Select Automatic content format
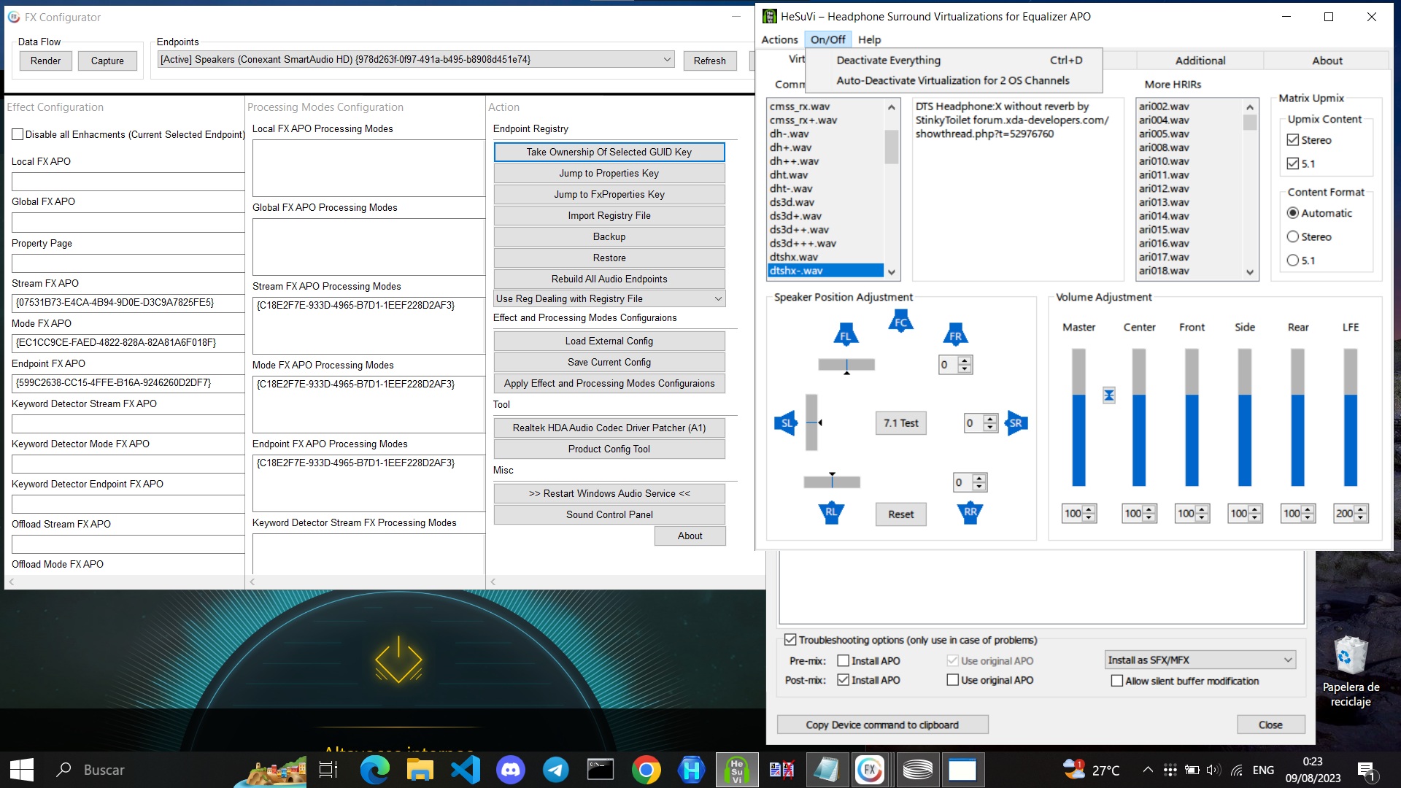Viewport: 1401px width, 788px height. tap(1293, 213)
